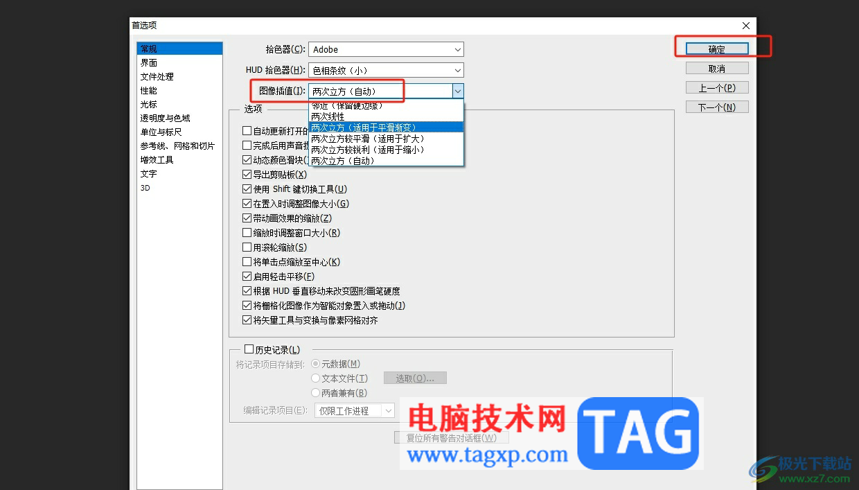
Task: Toggle 使用 Shift 键切换工具 checkbox
Action: pyautogui.click(x=247, y=189)
